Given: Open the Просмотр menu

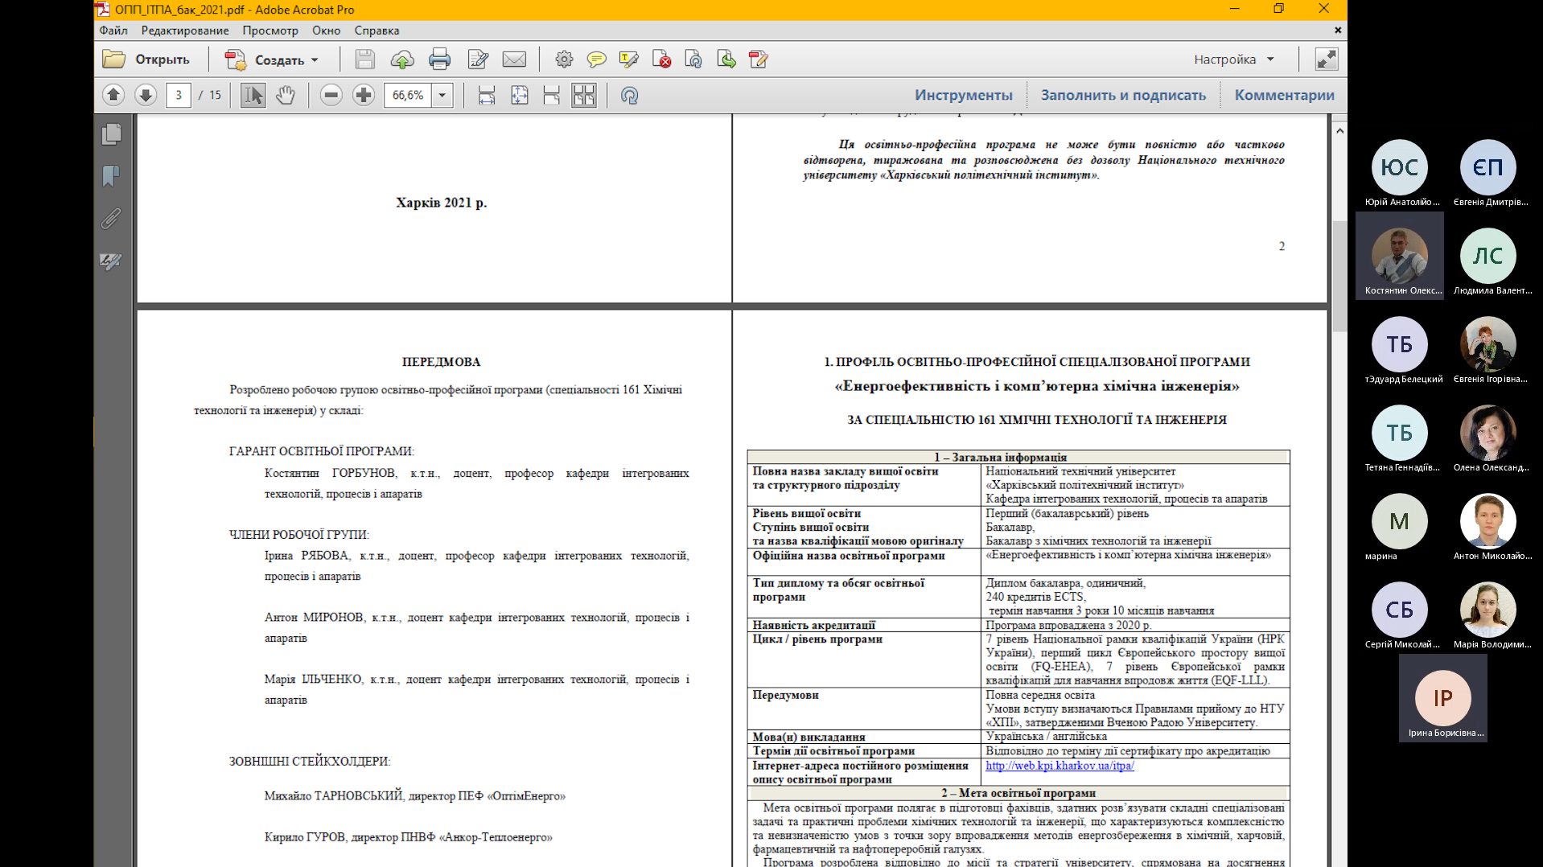Looking at the screenshot, I should coord(270,31).
